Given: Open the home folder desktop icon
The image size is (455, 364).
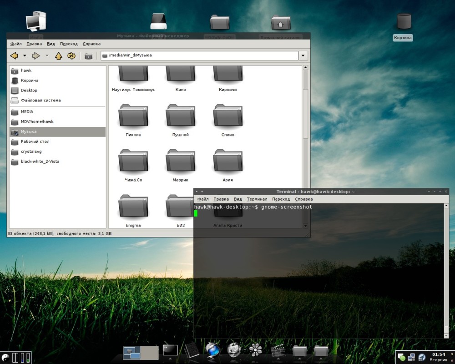Looking at the screenshot, I should pyautogui.click(x=281, y=23).
